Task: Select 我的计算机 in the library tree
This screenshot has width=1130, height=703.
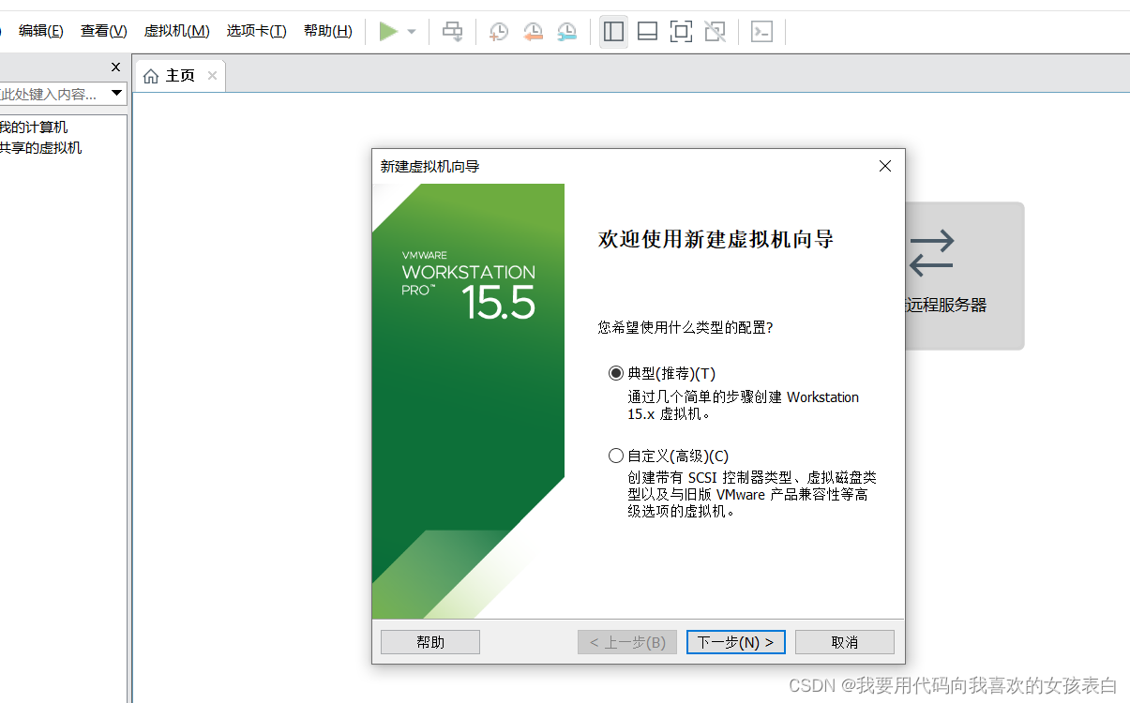Action: point(33,127)
